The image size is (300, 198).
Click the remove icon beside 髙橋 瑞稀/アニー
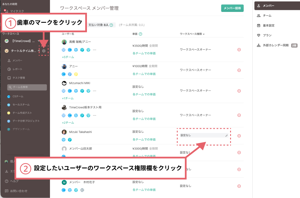(x=239, y=49)
